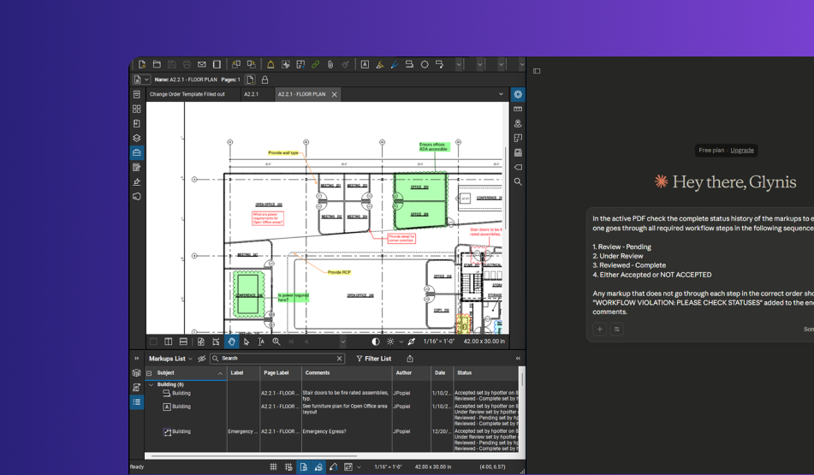
Task: Click the Properties gear icon on right sidebar
Action: tap(518, 94)
